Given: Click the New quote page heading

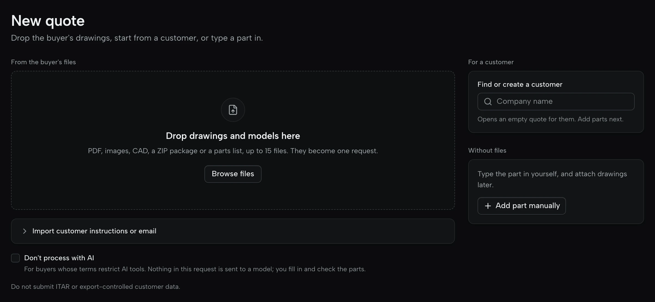Looking at the screenshot, I should [x=48, y=21].
